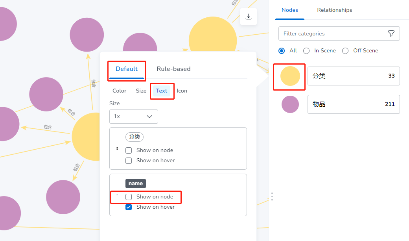Switch to the Relationships tab
Screen dimensions: 409x241
[x=334, y=10]
